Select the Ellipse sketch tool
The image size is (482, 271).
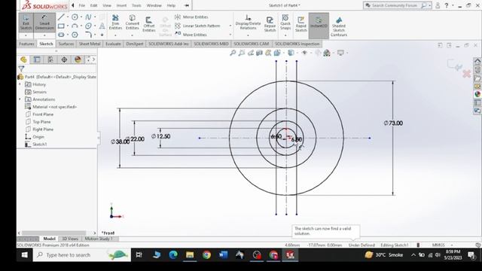(x=88, y=26)
